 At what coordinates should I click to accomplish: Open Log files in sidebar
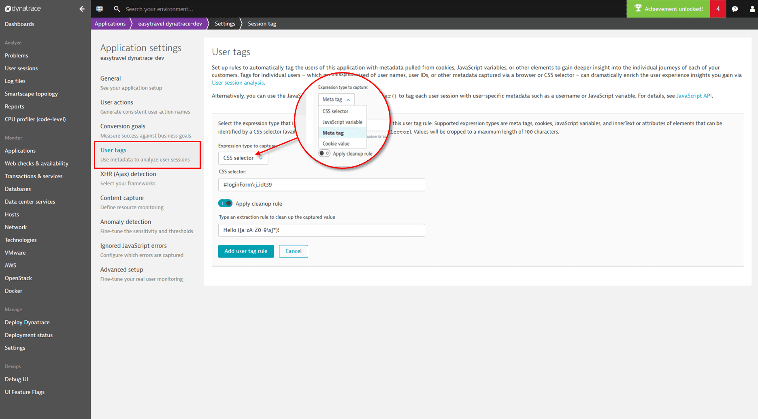tap(15, 81)
